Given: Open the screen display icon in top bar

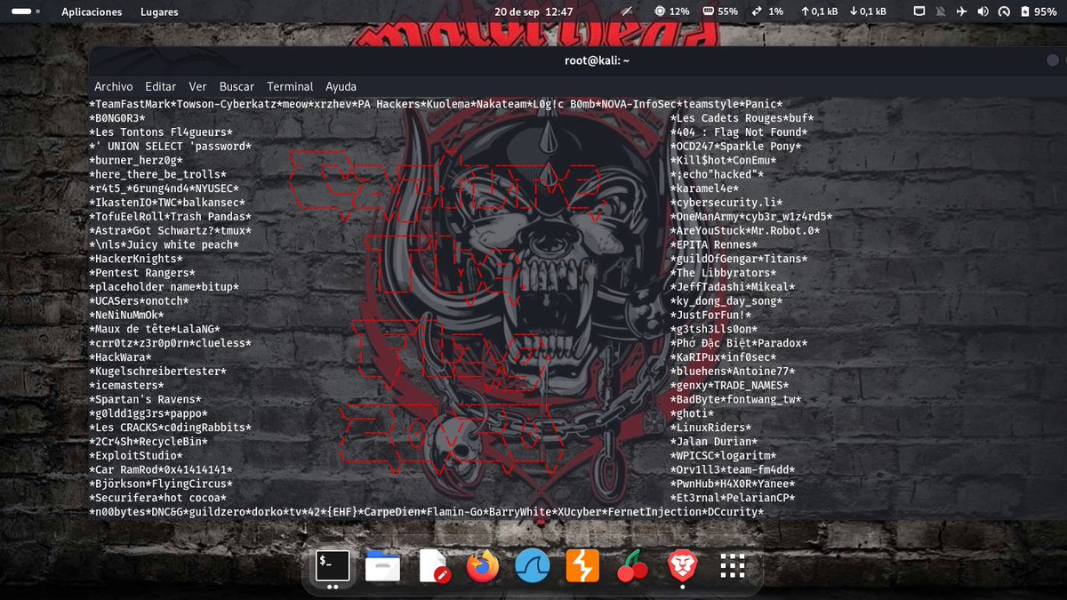Looking at the screenshot, I should pos(919,12).
